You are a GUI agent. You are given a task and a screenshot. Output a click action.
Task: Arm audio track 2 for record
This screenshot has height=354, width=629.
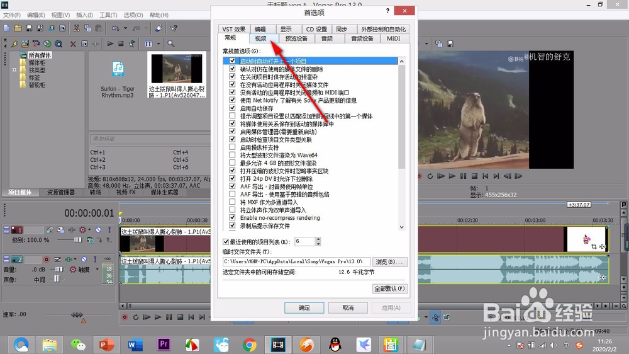(47, 260)
